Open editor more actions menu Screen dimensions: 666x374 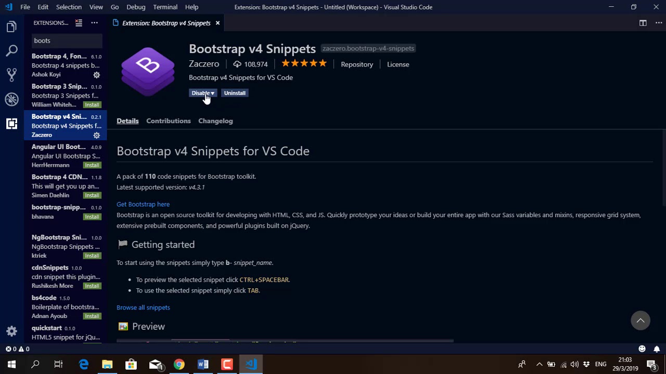point(659,23)
